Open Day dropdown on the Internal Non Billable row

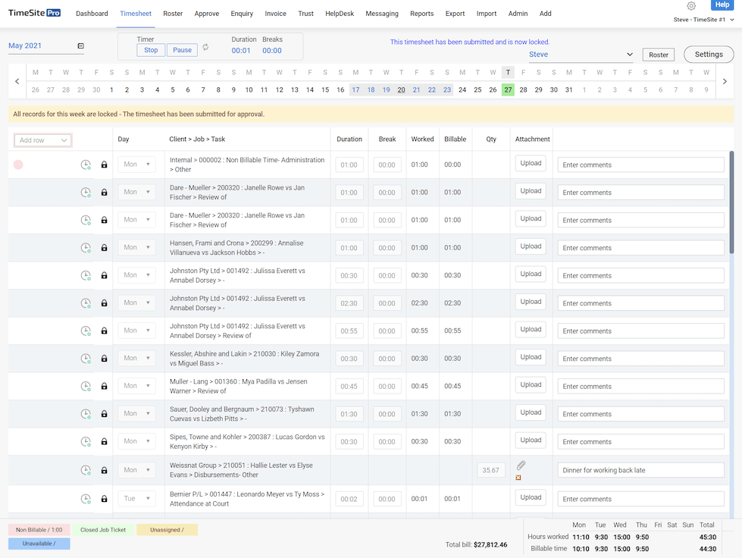pos(136,165)
